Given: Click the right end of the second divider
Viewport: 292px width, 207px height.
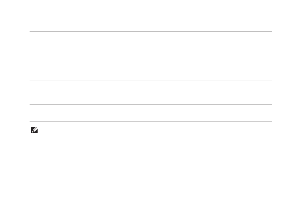Looking at the screenshot, I should (270, 81).
